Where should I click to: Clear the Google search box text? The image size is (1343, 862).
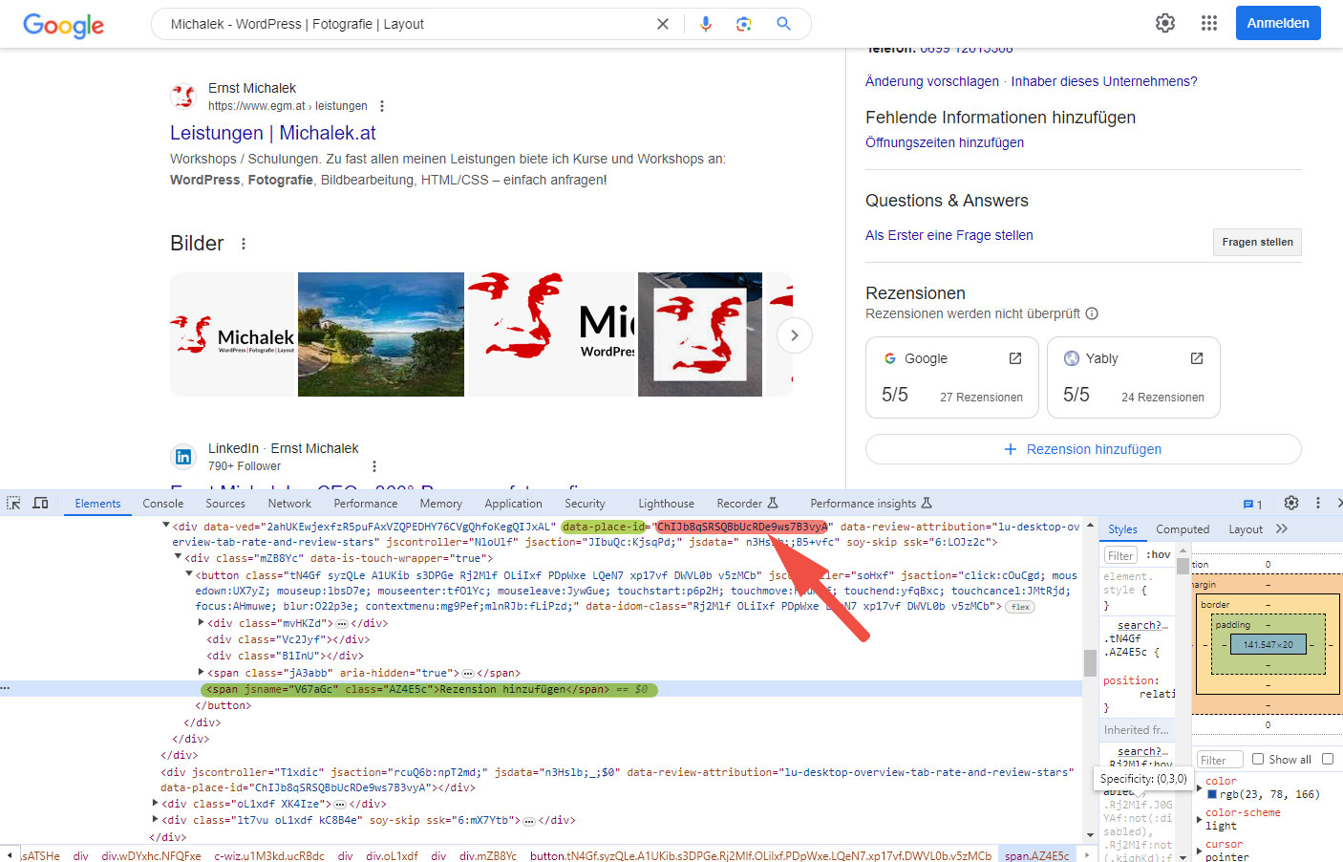662,24
